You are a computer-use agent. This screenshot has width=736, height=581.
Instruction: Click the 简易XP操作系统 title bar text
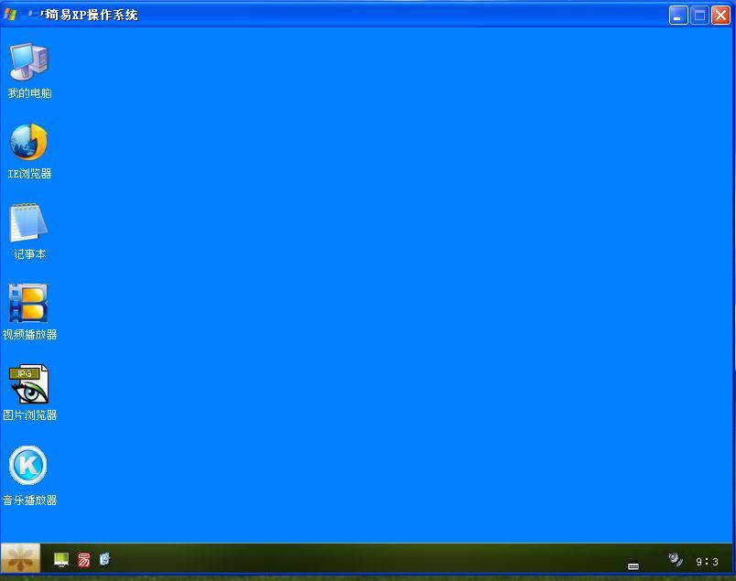92,15
